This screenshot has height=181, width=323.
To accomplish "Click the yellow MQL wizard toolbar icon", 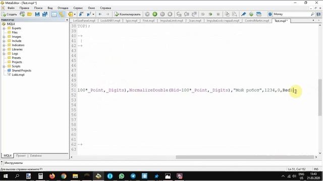I will pyautogui.click(x=71, y=14).
